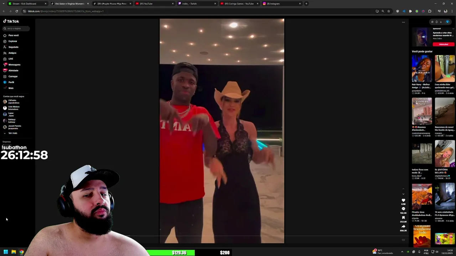Open video more options ellipsis
Screen dimensions: 456x256
404,22
